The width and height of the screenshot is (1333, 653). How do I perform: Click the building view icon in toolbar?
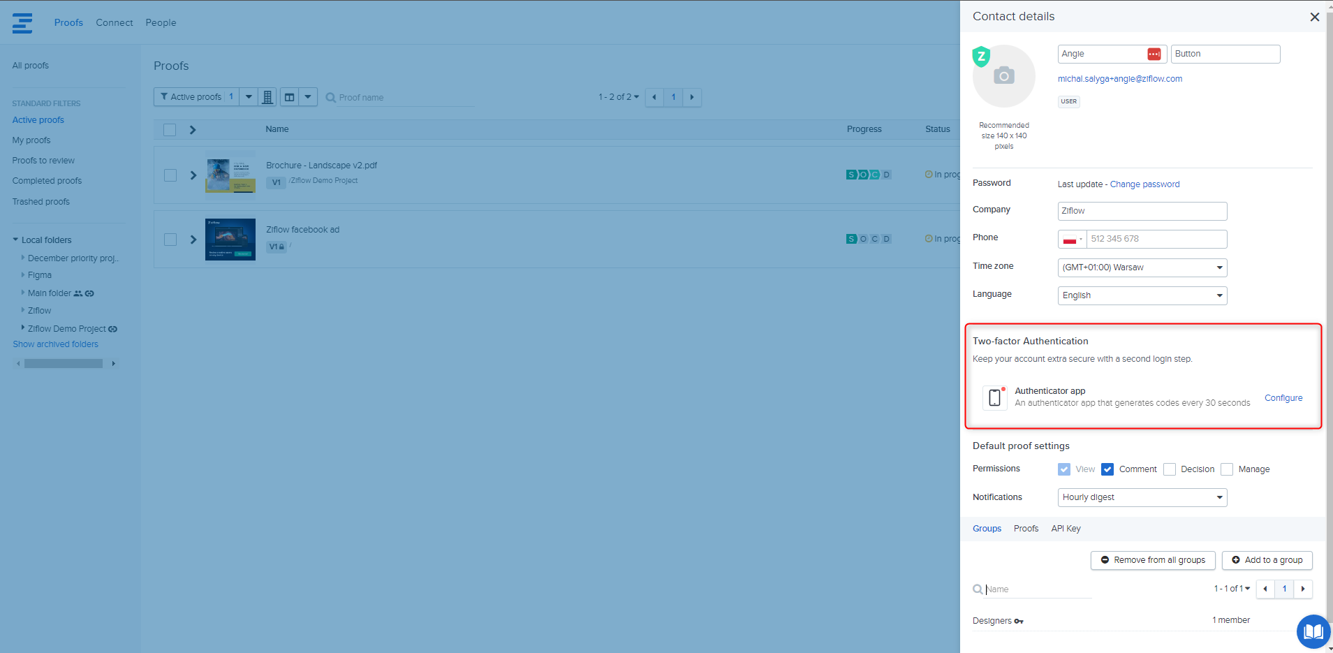(x=267, y=97)
